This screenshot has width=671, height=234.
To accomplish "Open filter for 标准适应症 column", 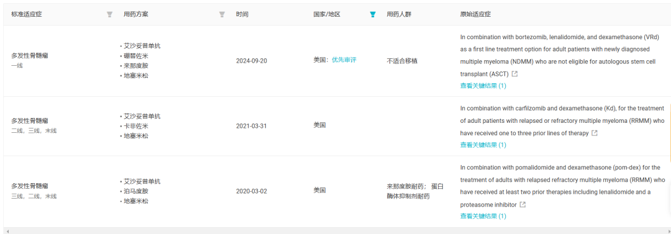I will tap(109, 14).
